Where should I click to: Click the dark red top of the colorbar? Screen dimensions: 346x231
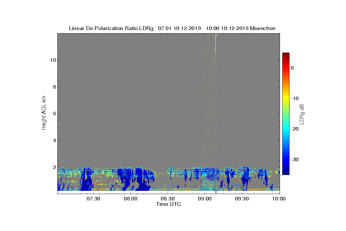286,55
